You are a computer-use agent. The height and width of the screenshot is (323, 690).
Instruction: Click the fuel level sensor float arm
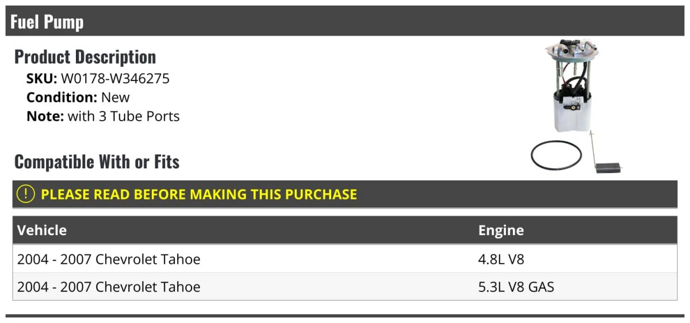point(605,155)
